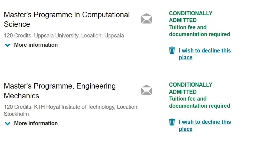
Task: Decline the Computational Science place link
Action: point(205,54)
